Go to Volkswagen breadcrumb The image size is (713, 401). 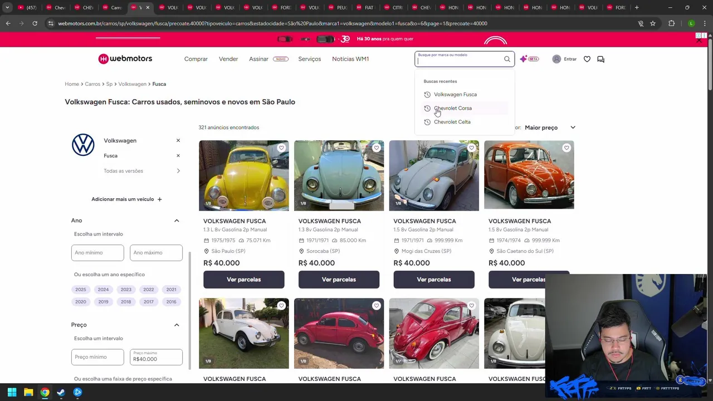[x=132, y=84]
